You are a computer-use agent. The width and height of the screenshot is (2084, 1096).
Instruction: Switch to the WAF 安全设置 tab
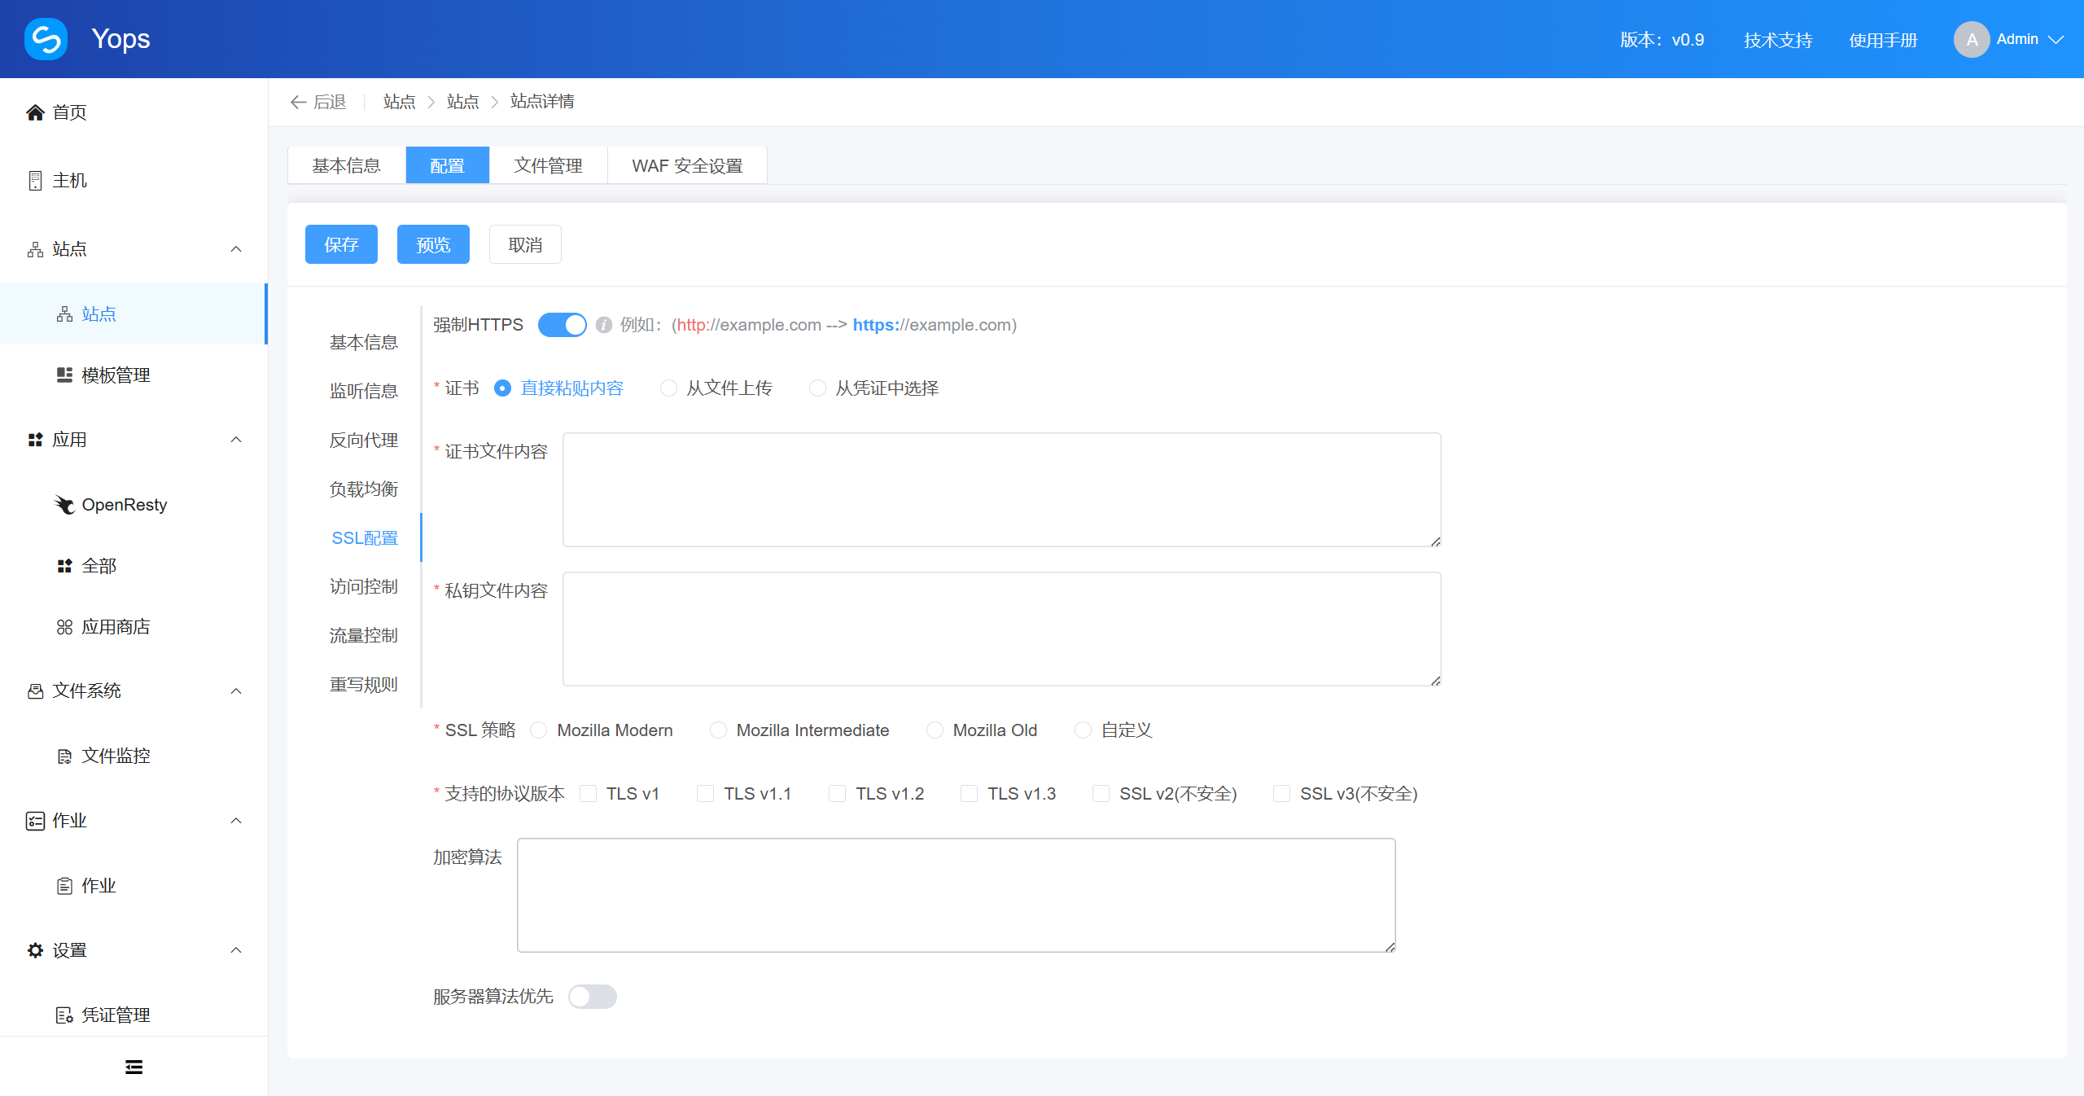pyautogui.click(x=686, y=165)
